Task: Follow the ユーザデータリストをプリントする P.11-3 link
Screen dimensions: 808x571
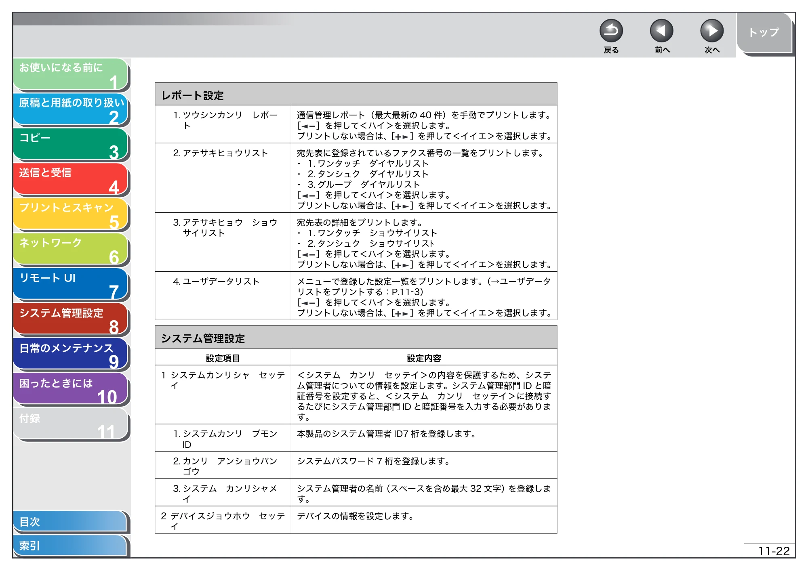Action: tap(424, 286)
